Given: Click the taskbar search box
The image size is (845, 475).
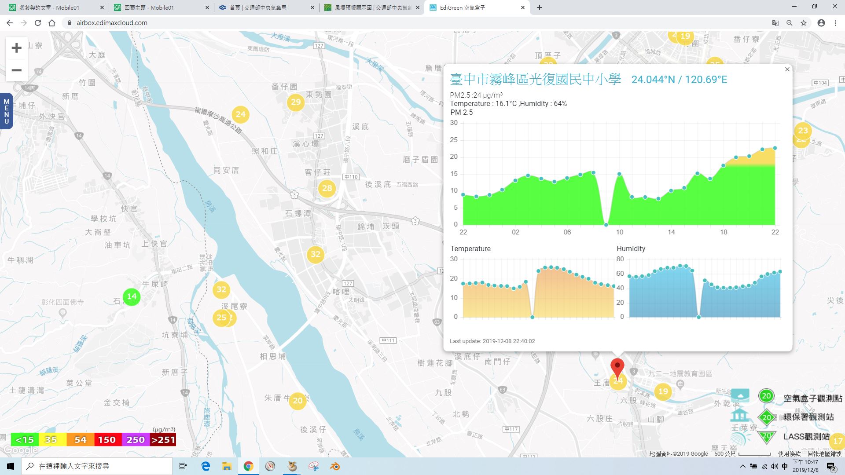Looking at the screenshot, I should 97,466.
